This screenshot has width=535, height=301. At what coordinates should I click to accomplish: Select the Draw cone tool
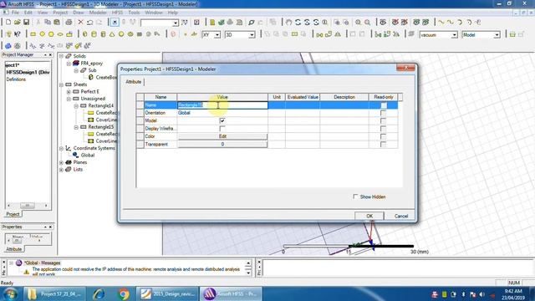pos(112,34)
